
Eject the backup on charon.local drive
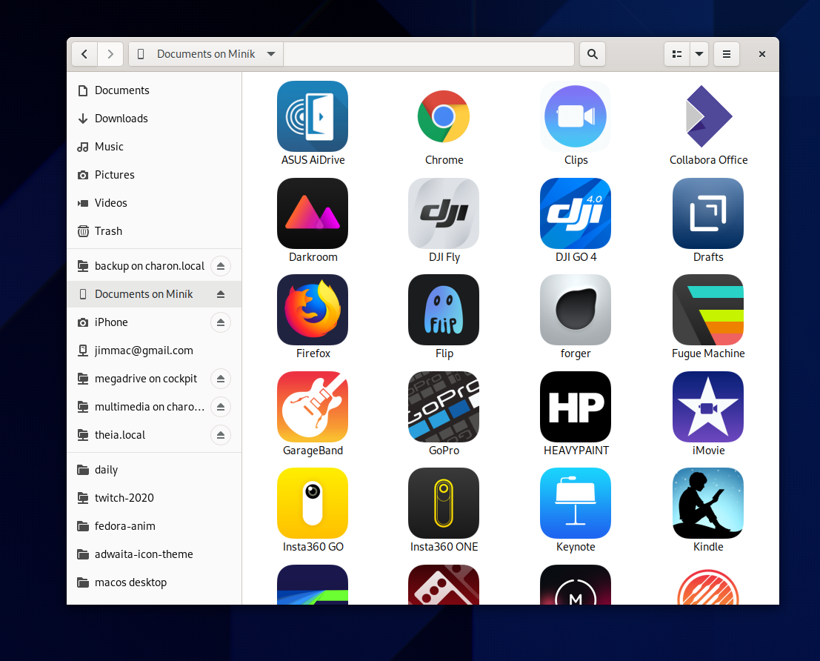click(x=220, y=265)
